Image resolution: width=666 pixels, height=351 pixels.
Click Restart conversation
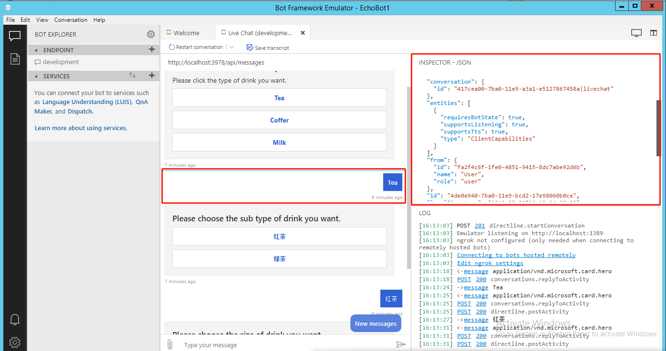click(196, 47)
